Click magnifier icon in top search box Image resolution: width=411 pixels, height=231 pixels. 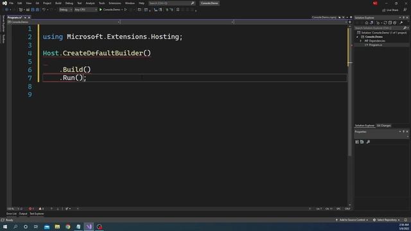click(193, 3)
